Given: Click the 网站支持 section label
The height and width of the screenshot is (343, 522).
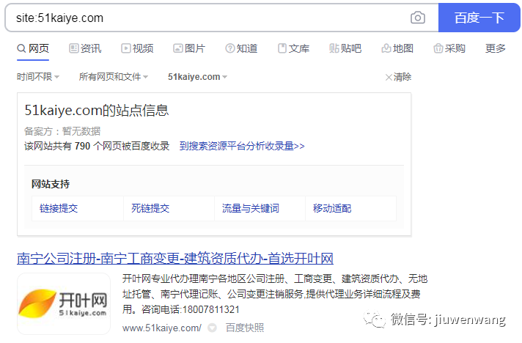Looking at the screenshot, I should coord(51,184).
